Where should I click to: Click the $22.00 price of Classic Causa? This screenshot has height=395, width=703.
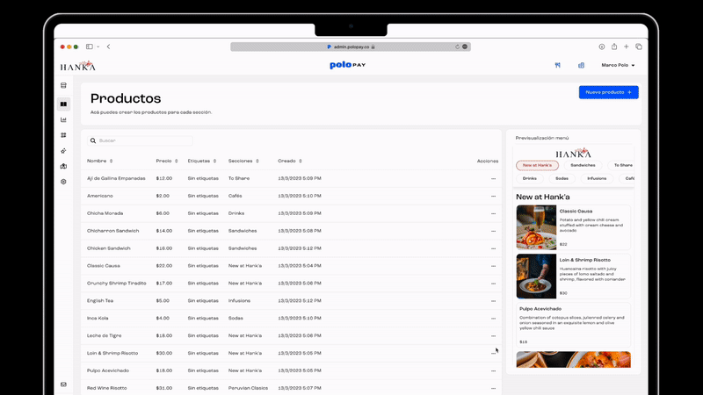point(164,266)
